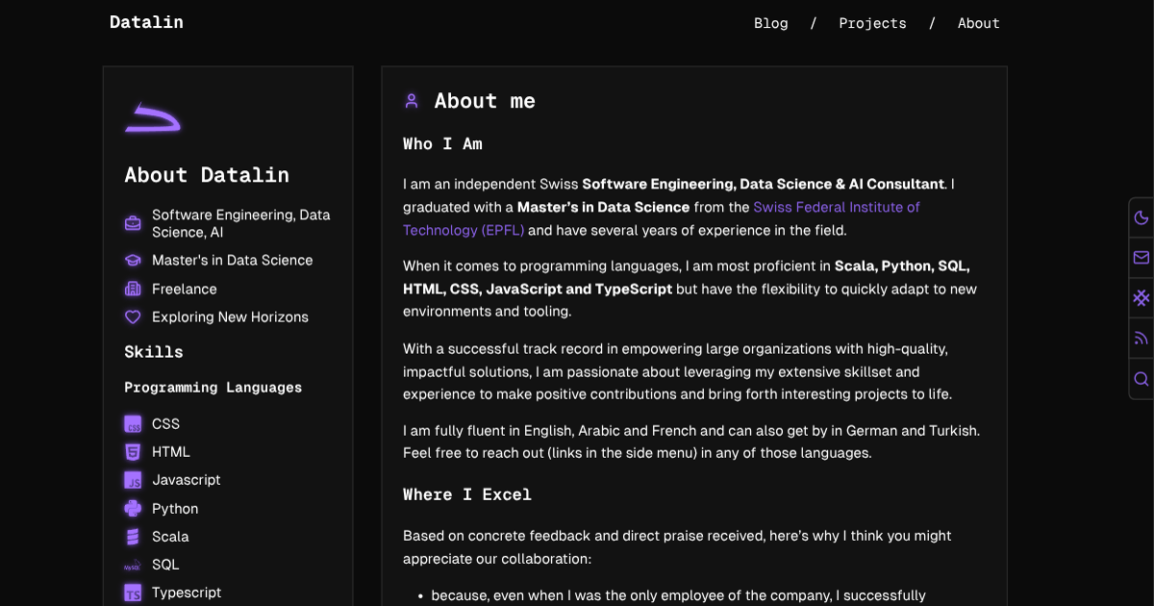Click the Datalin site title in header
Screen dimensions: 1154x606
pyautogui.click(x=146, y=22)
